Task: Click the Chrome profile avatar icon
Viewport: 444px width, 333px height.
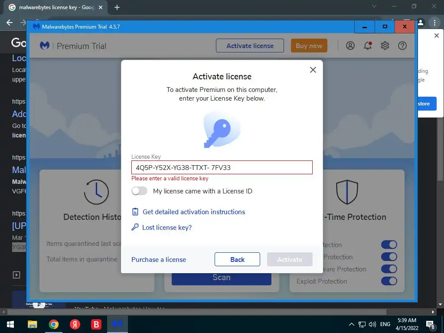Action: 421,23
